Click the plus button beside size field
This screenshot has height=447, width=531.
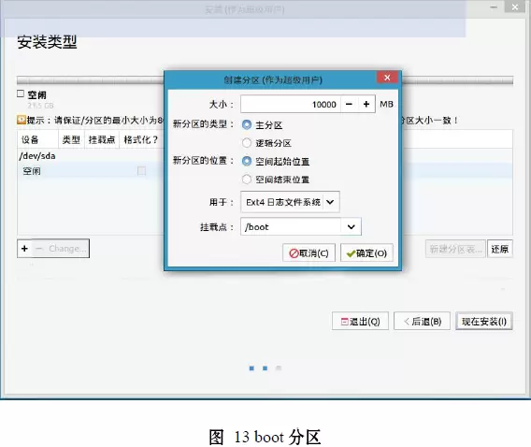pos(366,104)
